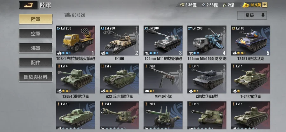Click the gold bars currency icon
This screenshot has width=286, height=132.
(x=246, y=5)
